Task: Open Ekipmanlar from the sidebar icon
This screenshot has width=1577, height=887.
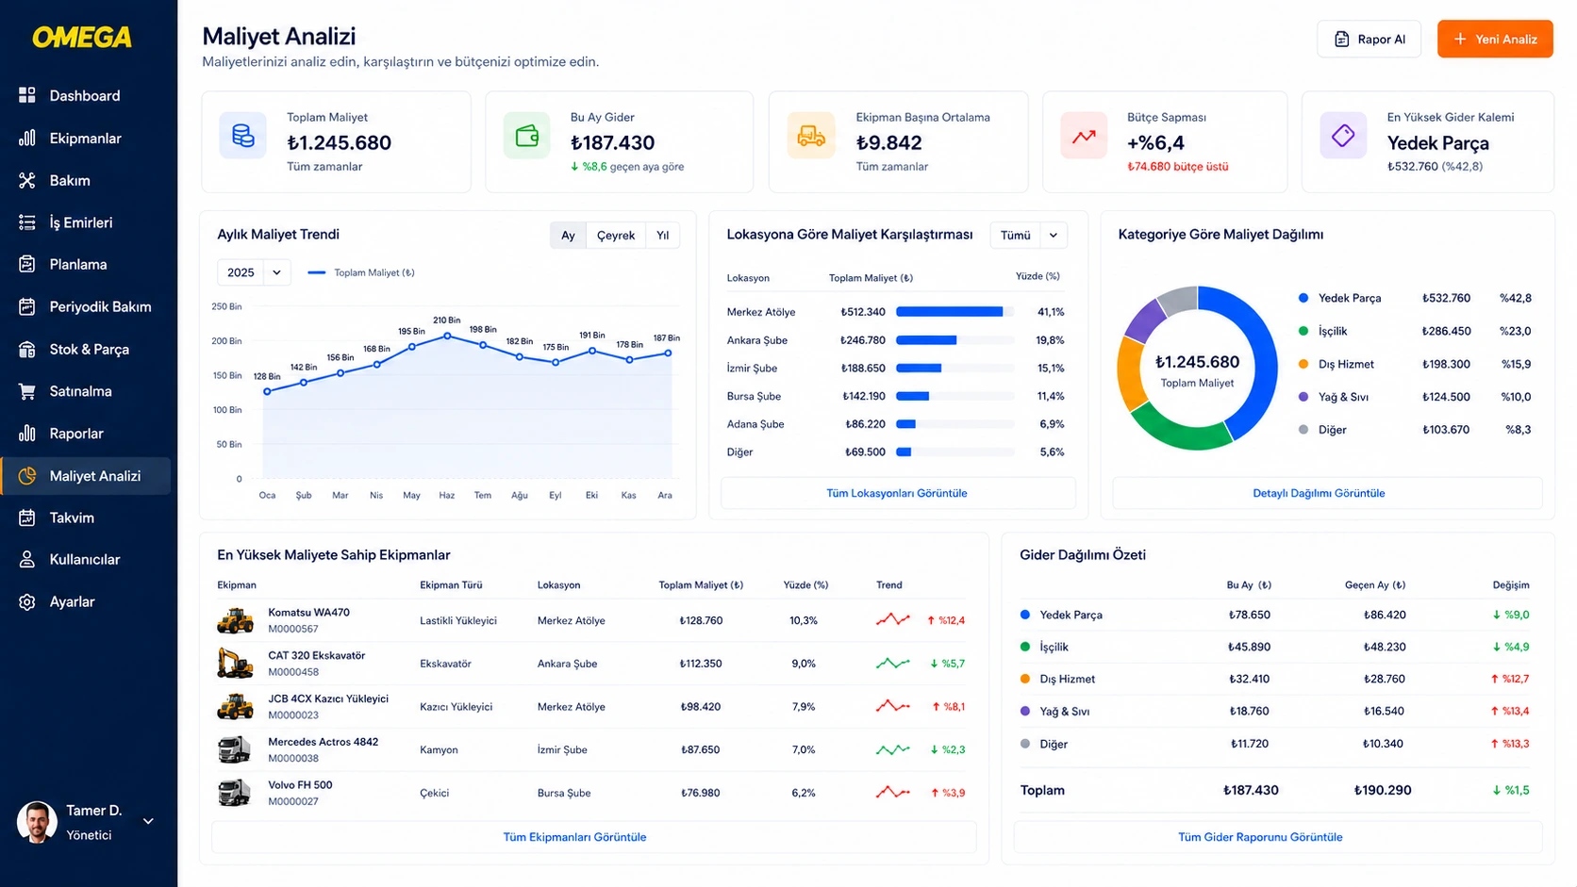Action: 27,138
